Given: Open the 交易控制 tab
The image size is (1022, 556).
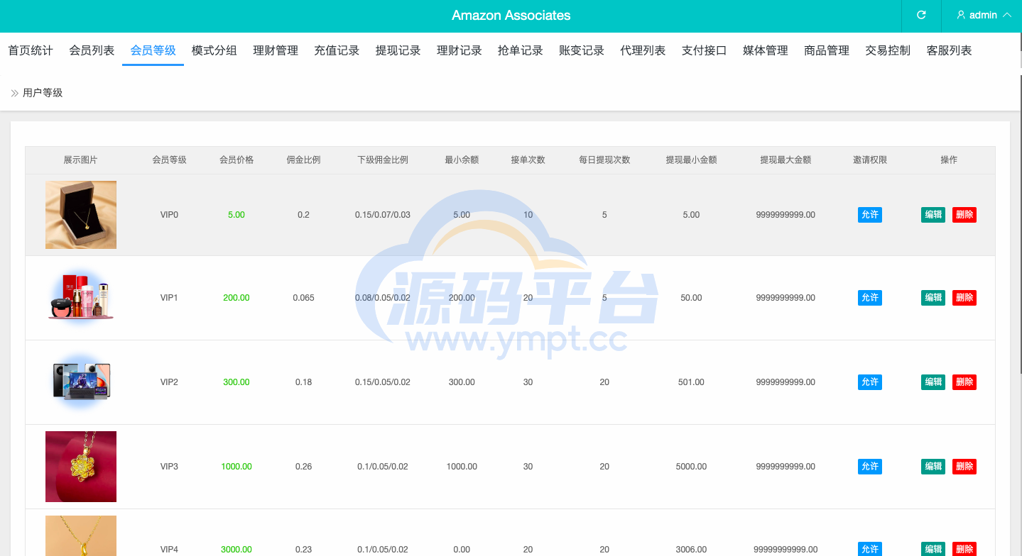Looking at the screenshot, I should click(888, 50).
